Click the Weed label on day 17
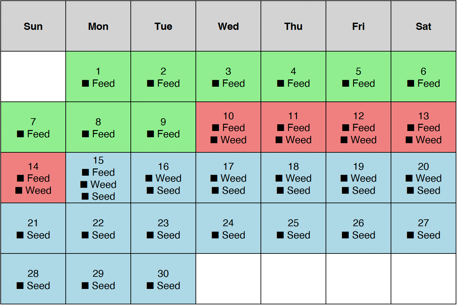 pyautogui.click(x=233, y=178)
